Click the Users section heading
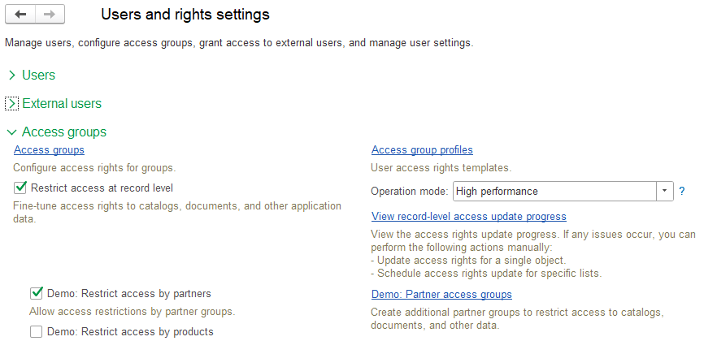717x341 pixels. click(x=39, y=76)
